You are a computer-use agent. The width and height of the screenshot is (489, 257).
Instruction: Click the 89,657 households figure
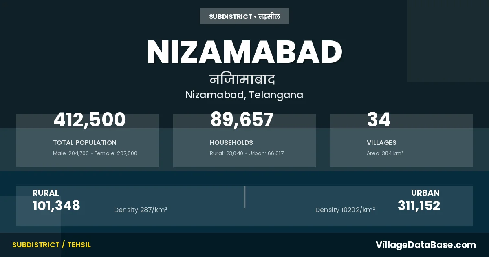242,120
